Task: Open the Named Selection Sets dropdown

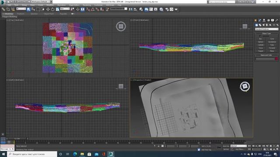Action: click(119, 9)
